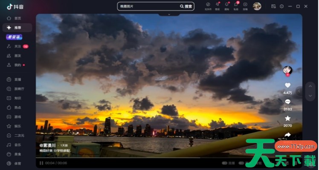
Task: Click the Douyin logo
Action: [x=15, y=7]
